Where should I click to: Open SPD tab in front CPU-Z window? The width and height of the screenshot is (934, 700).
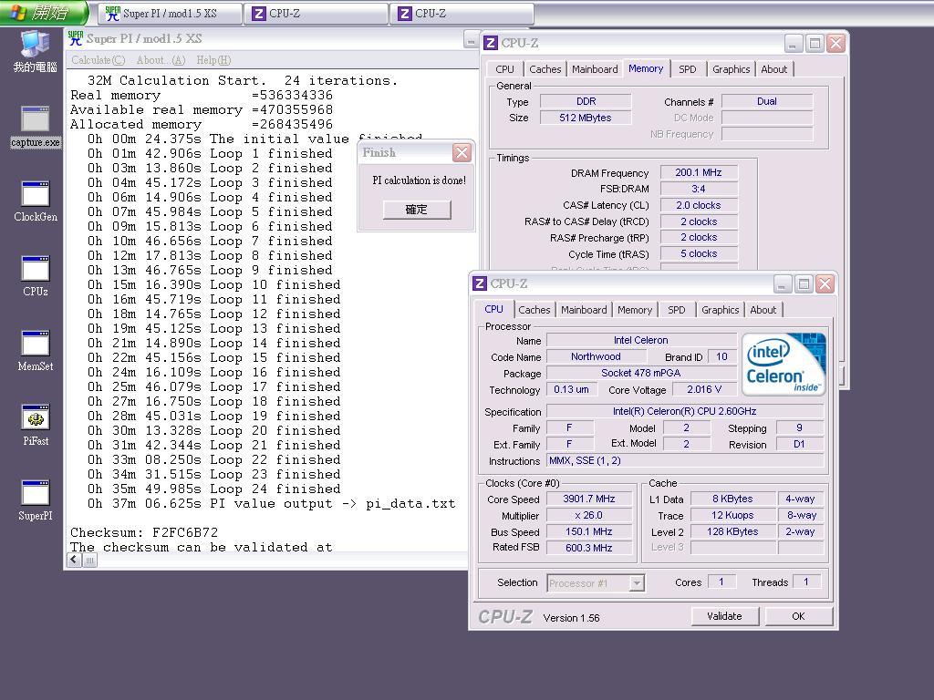pos(677,310)
